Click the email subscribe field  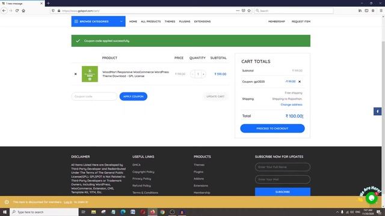[x=283, y=179]
